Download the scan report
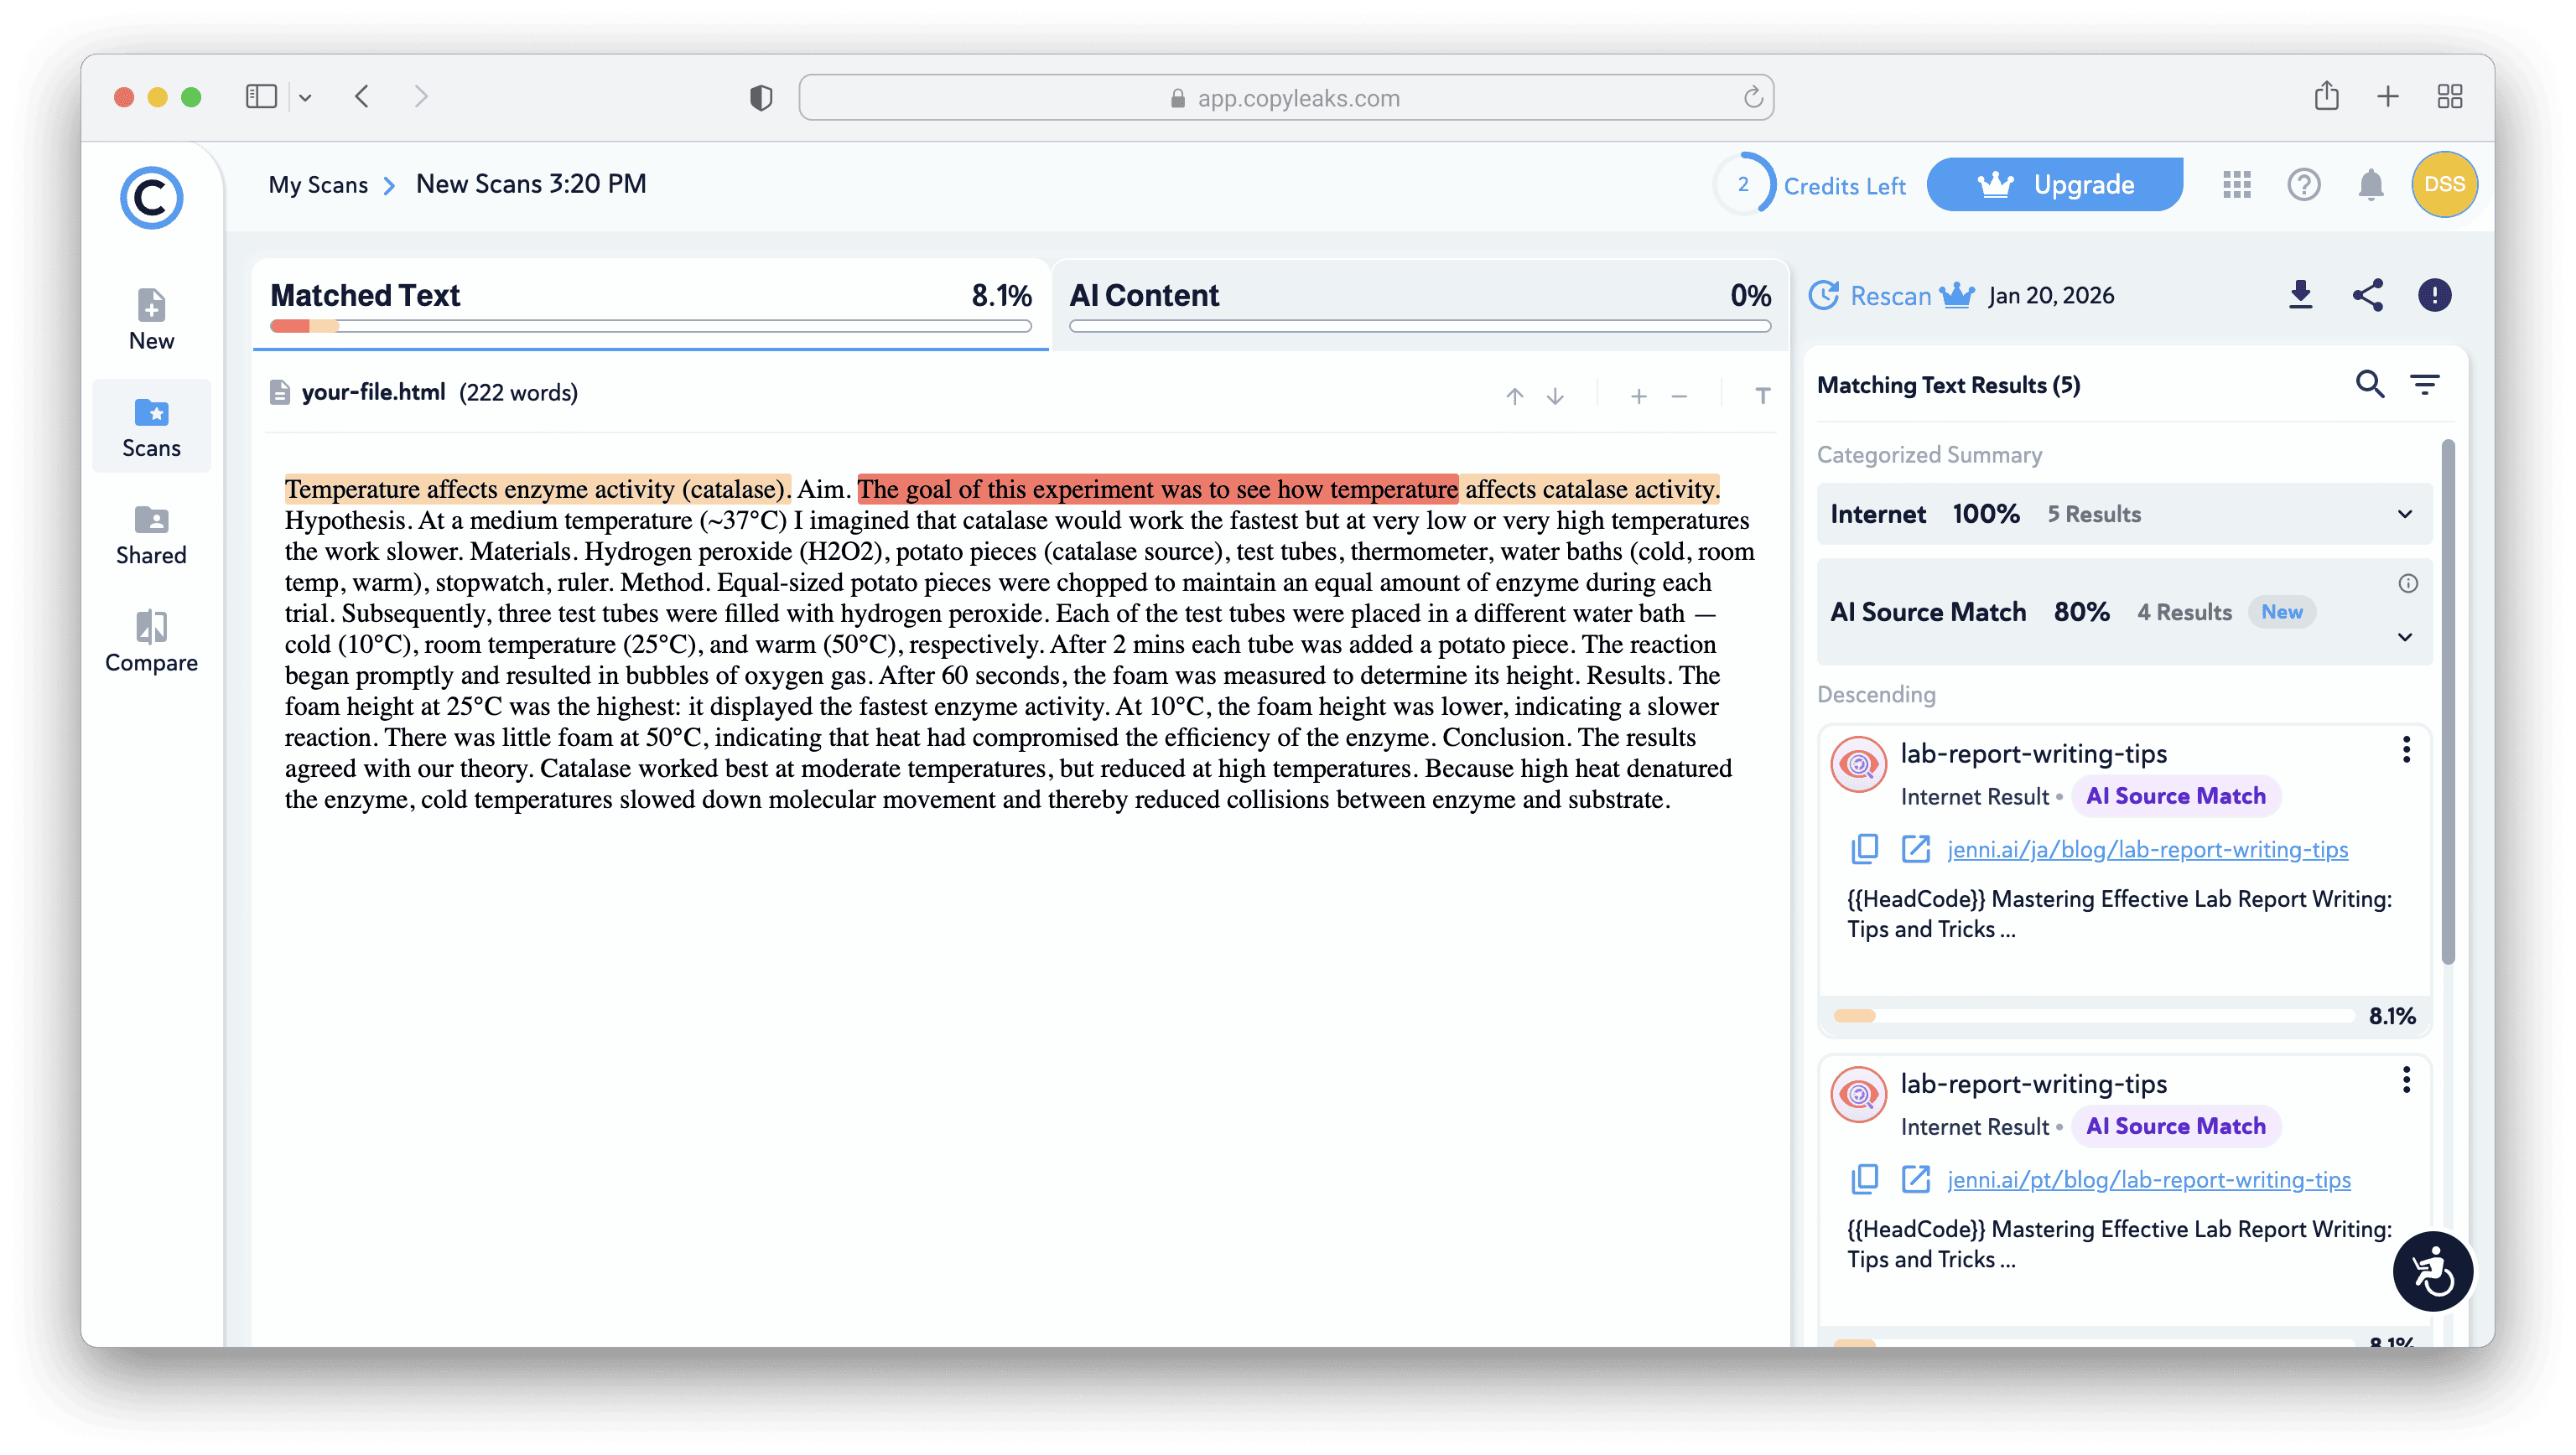Viewport: 2576px width, 1455px height. tap(2300, 295)
